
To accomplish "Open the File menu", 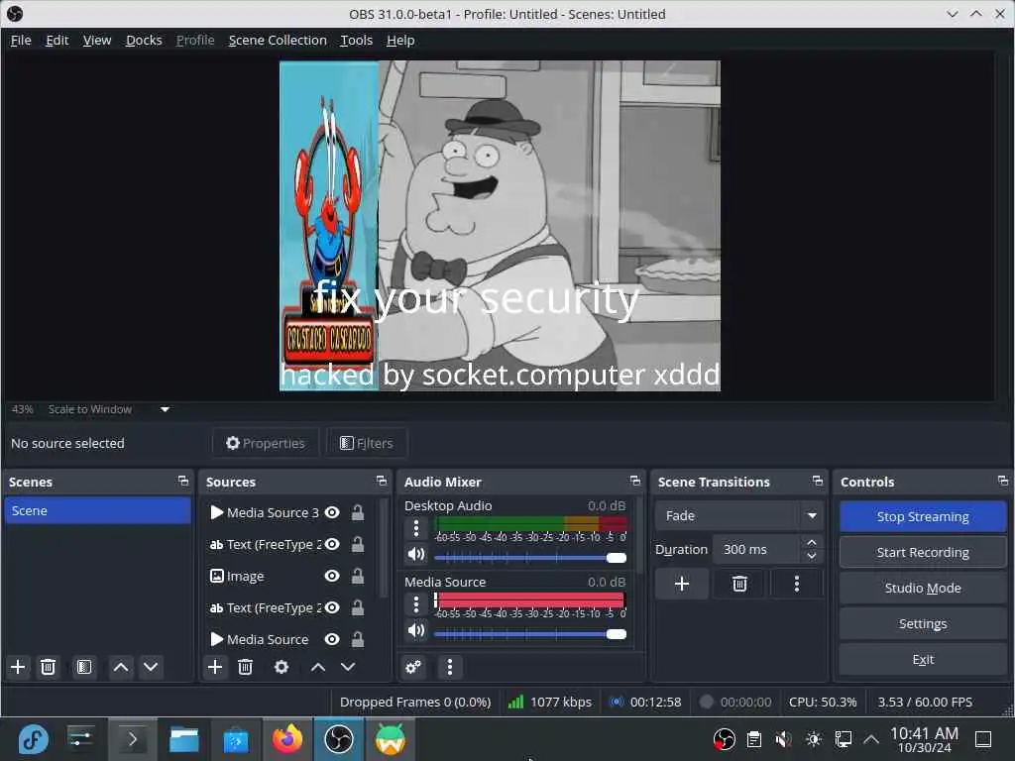I will click(21, 40).
